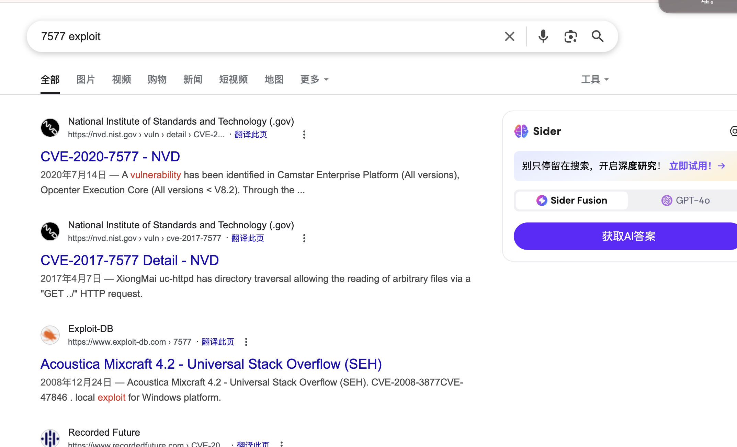Click the Exploit-DB bug favicon
The width and height of the screenshot is (737, 447).
coord(50,335)
